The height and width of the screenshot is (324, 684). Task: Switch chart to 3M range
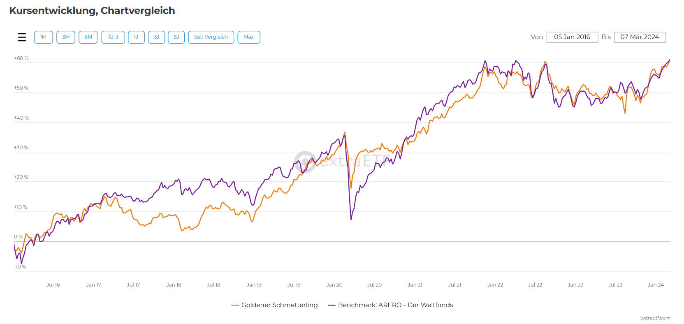pyautogui.click(x=66, y=37)
